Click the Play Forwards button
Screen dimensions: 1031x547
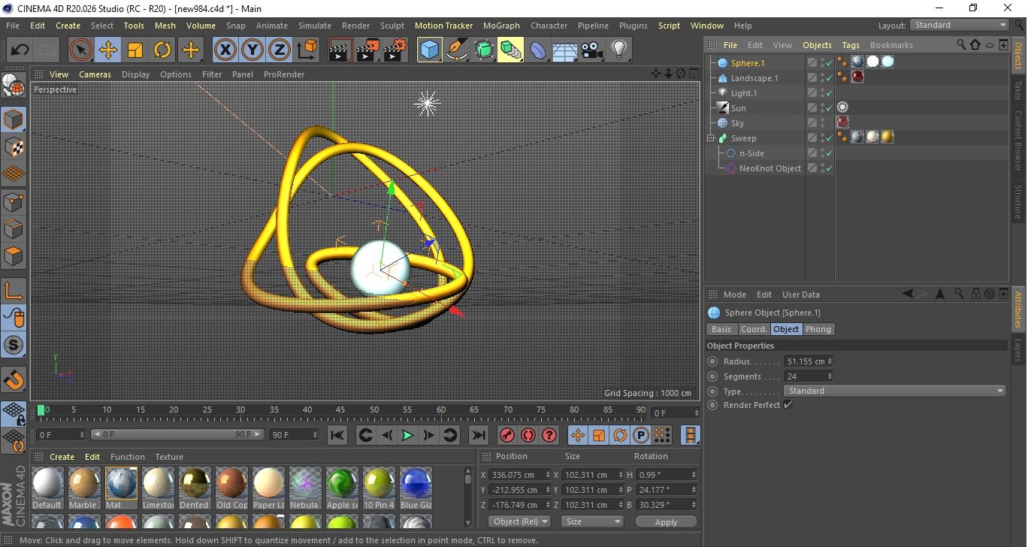click(407, 435)
